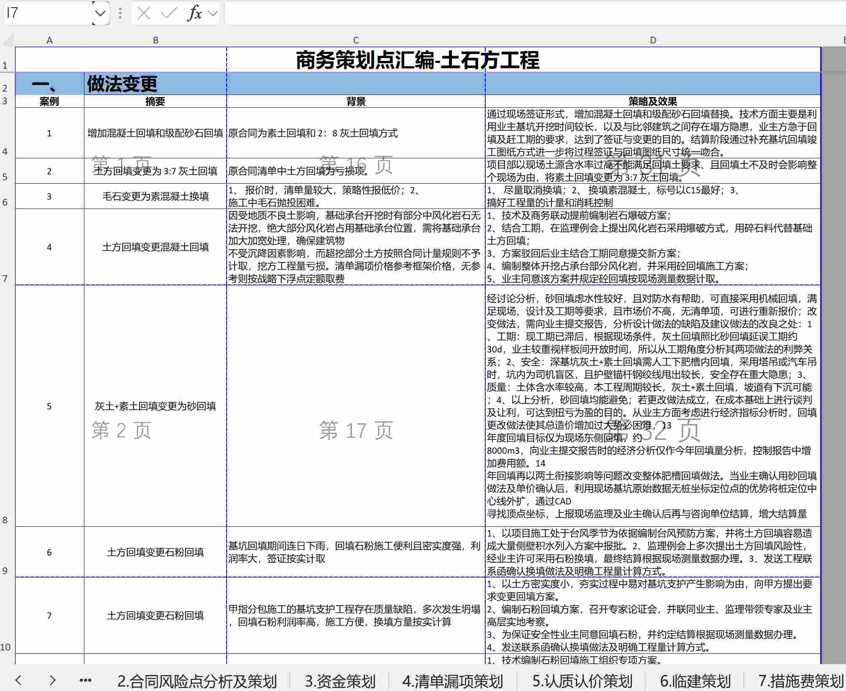Click the 摘要 column header cell

coord(155,101)
